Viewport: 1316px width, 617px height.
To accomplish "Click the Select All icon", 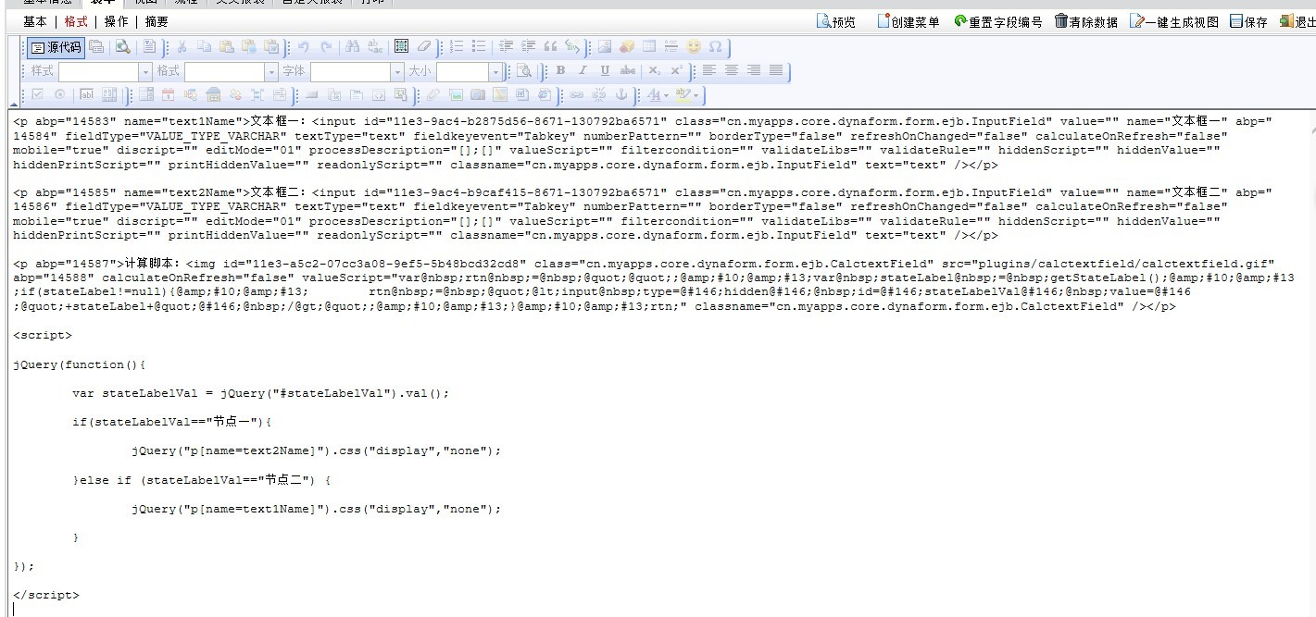I will pyautogui.click(x=401, y=47).
